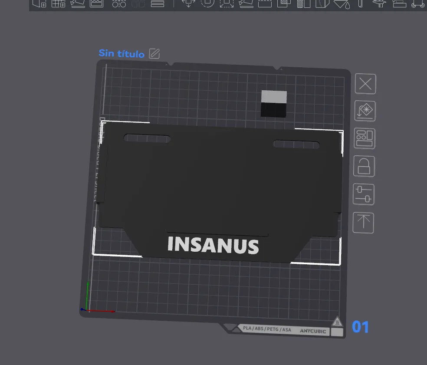This screenshot has width=427, height=365.
Task: Click the PLA/ABS/PETG/ASA bed label
Action: (267, 329)
